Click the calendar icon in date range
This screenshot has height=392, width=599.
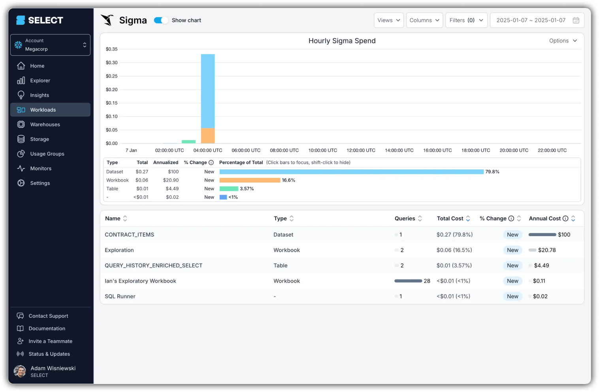coord(576,20)
